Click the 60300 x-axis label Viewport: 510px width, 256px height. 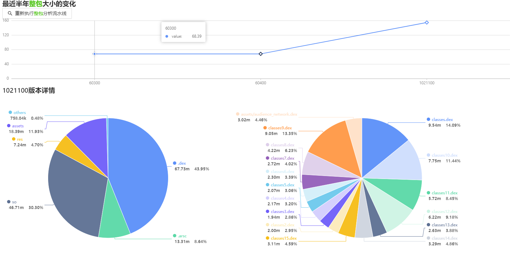95,83
